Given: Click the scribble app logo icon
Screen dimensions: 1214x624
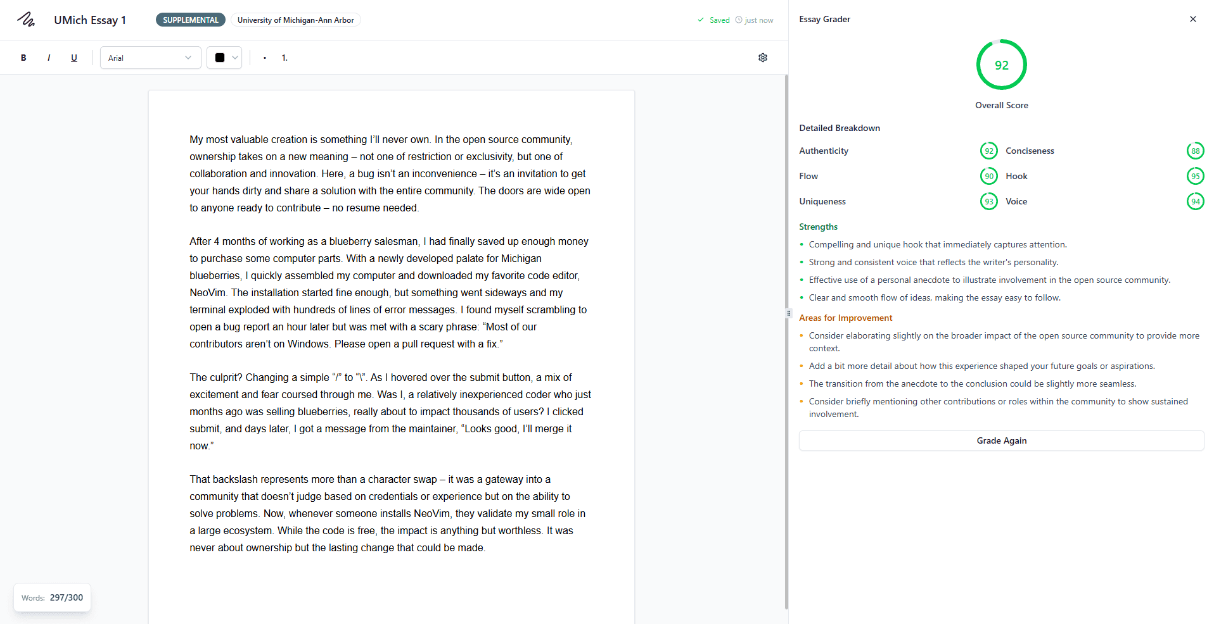Looking at the screenshot, I should click(x=26, y=20).
